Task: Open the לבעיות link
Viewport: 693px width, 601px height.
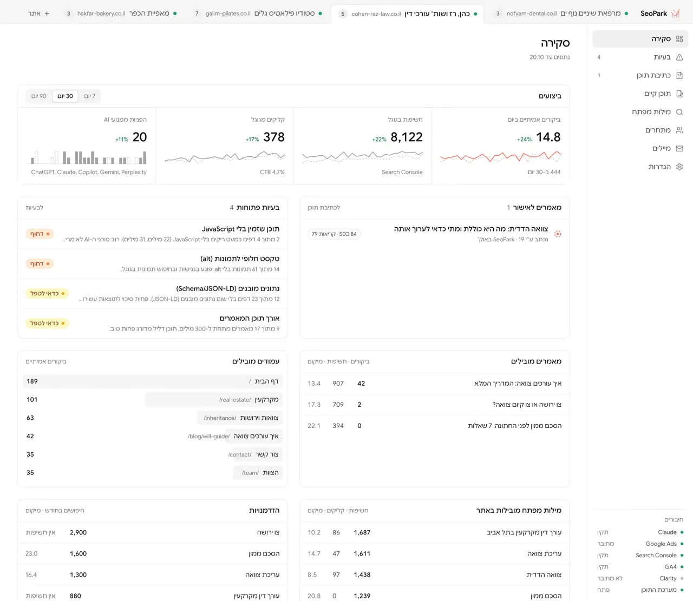Action: tap(34, 208)
